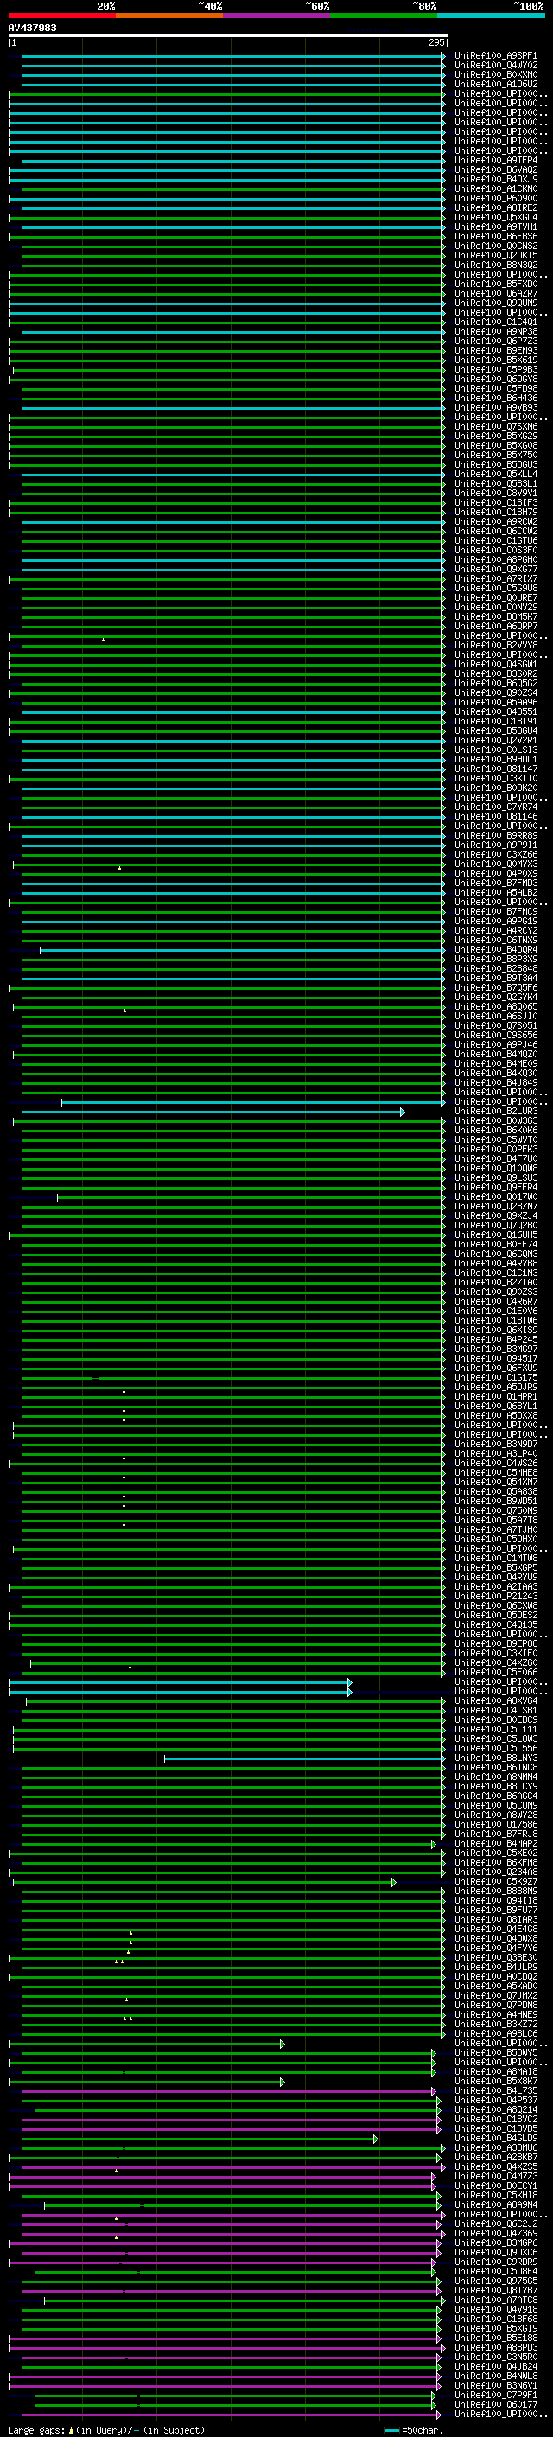This screenshot has width=553, height=2437.
Task: Select the UniRef100_Q9UXC6 label
Action: [495, 2253]
